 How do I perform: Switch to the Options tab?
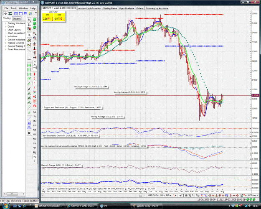click(x=17, y=18)
